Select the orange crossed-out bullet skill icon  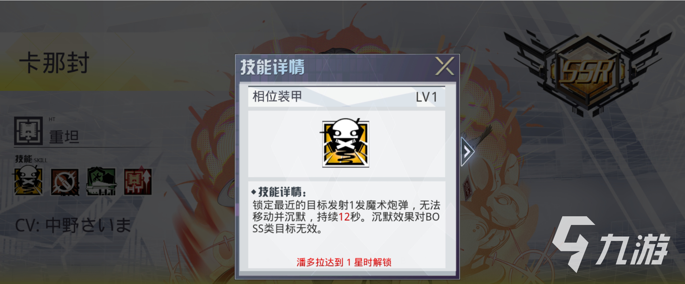(x=65, y=182)
